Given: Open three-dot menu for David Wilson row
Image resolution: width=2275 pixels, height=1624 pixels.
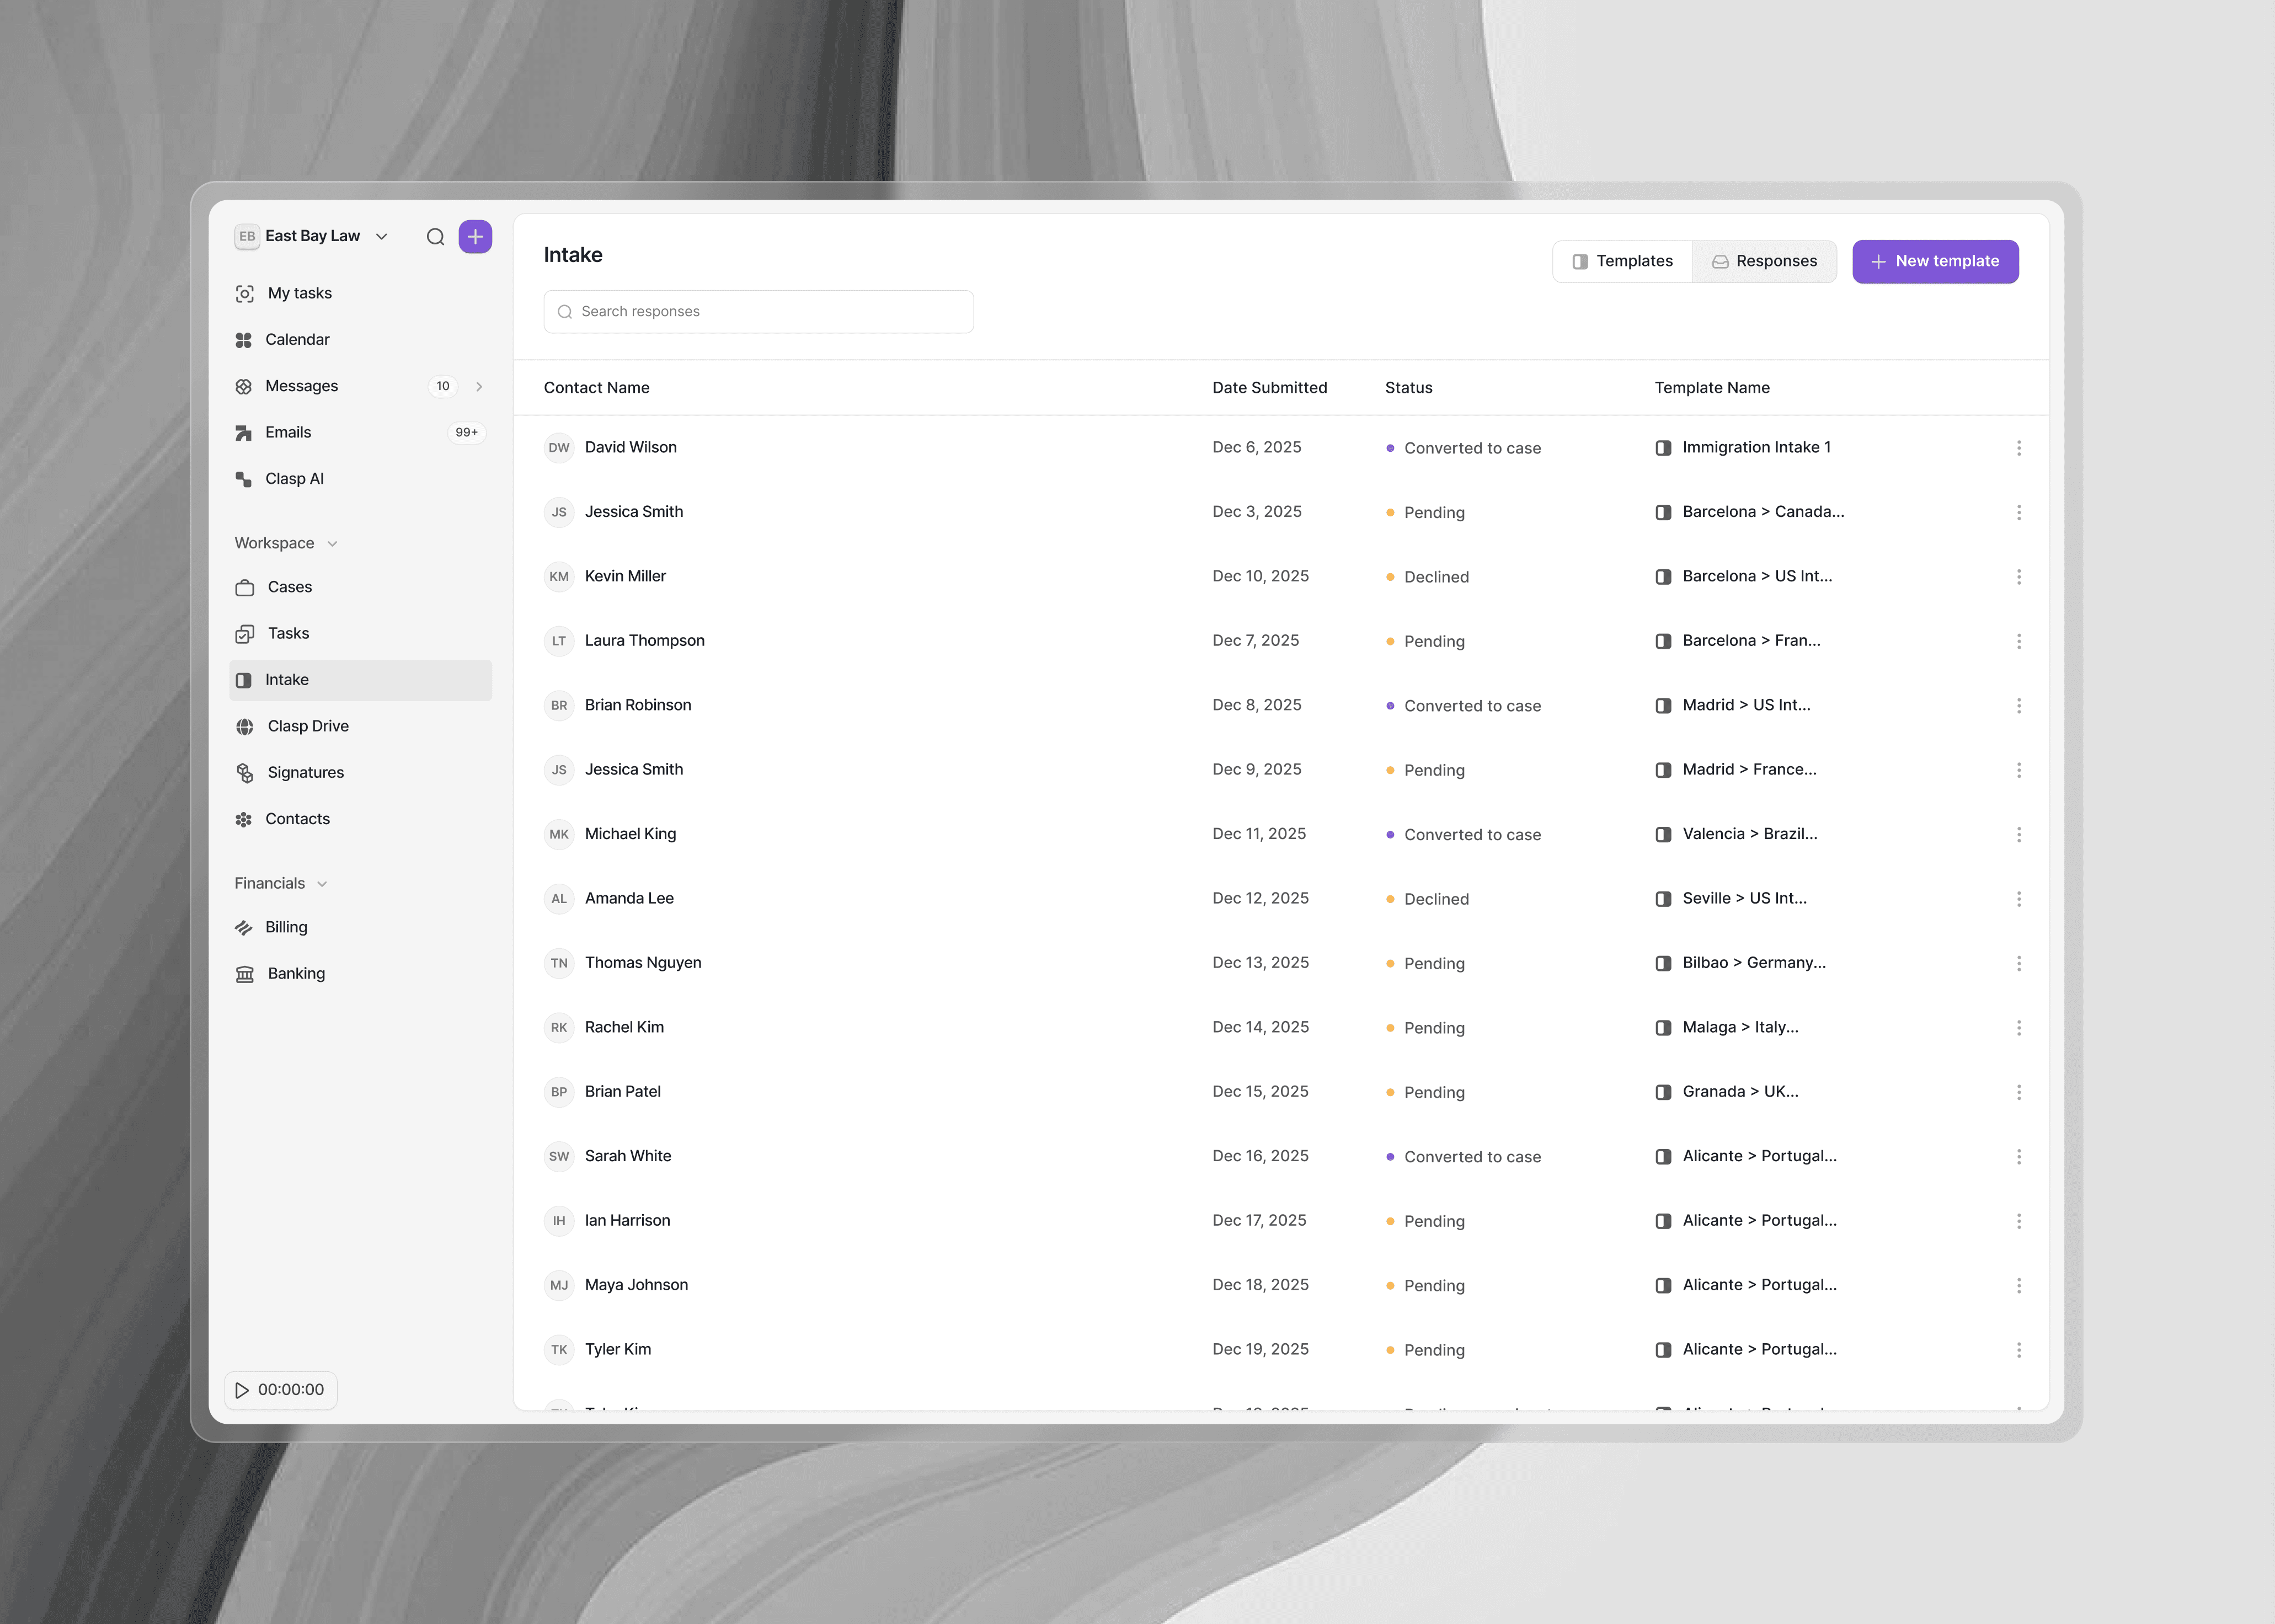Looking at the screenshot, I should click(x=2018, y=448).
